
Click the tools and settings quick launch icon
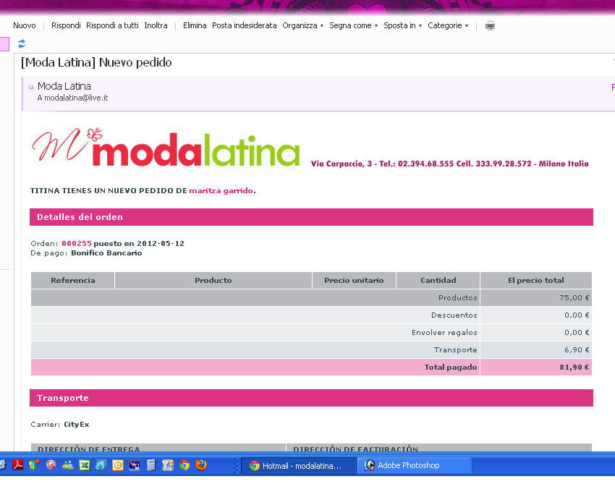coord(167,465)
